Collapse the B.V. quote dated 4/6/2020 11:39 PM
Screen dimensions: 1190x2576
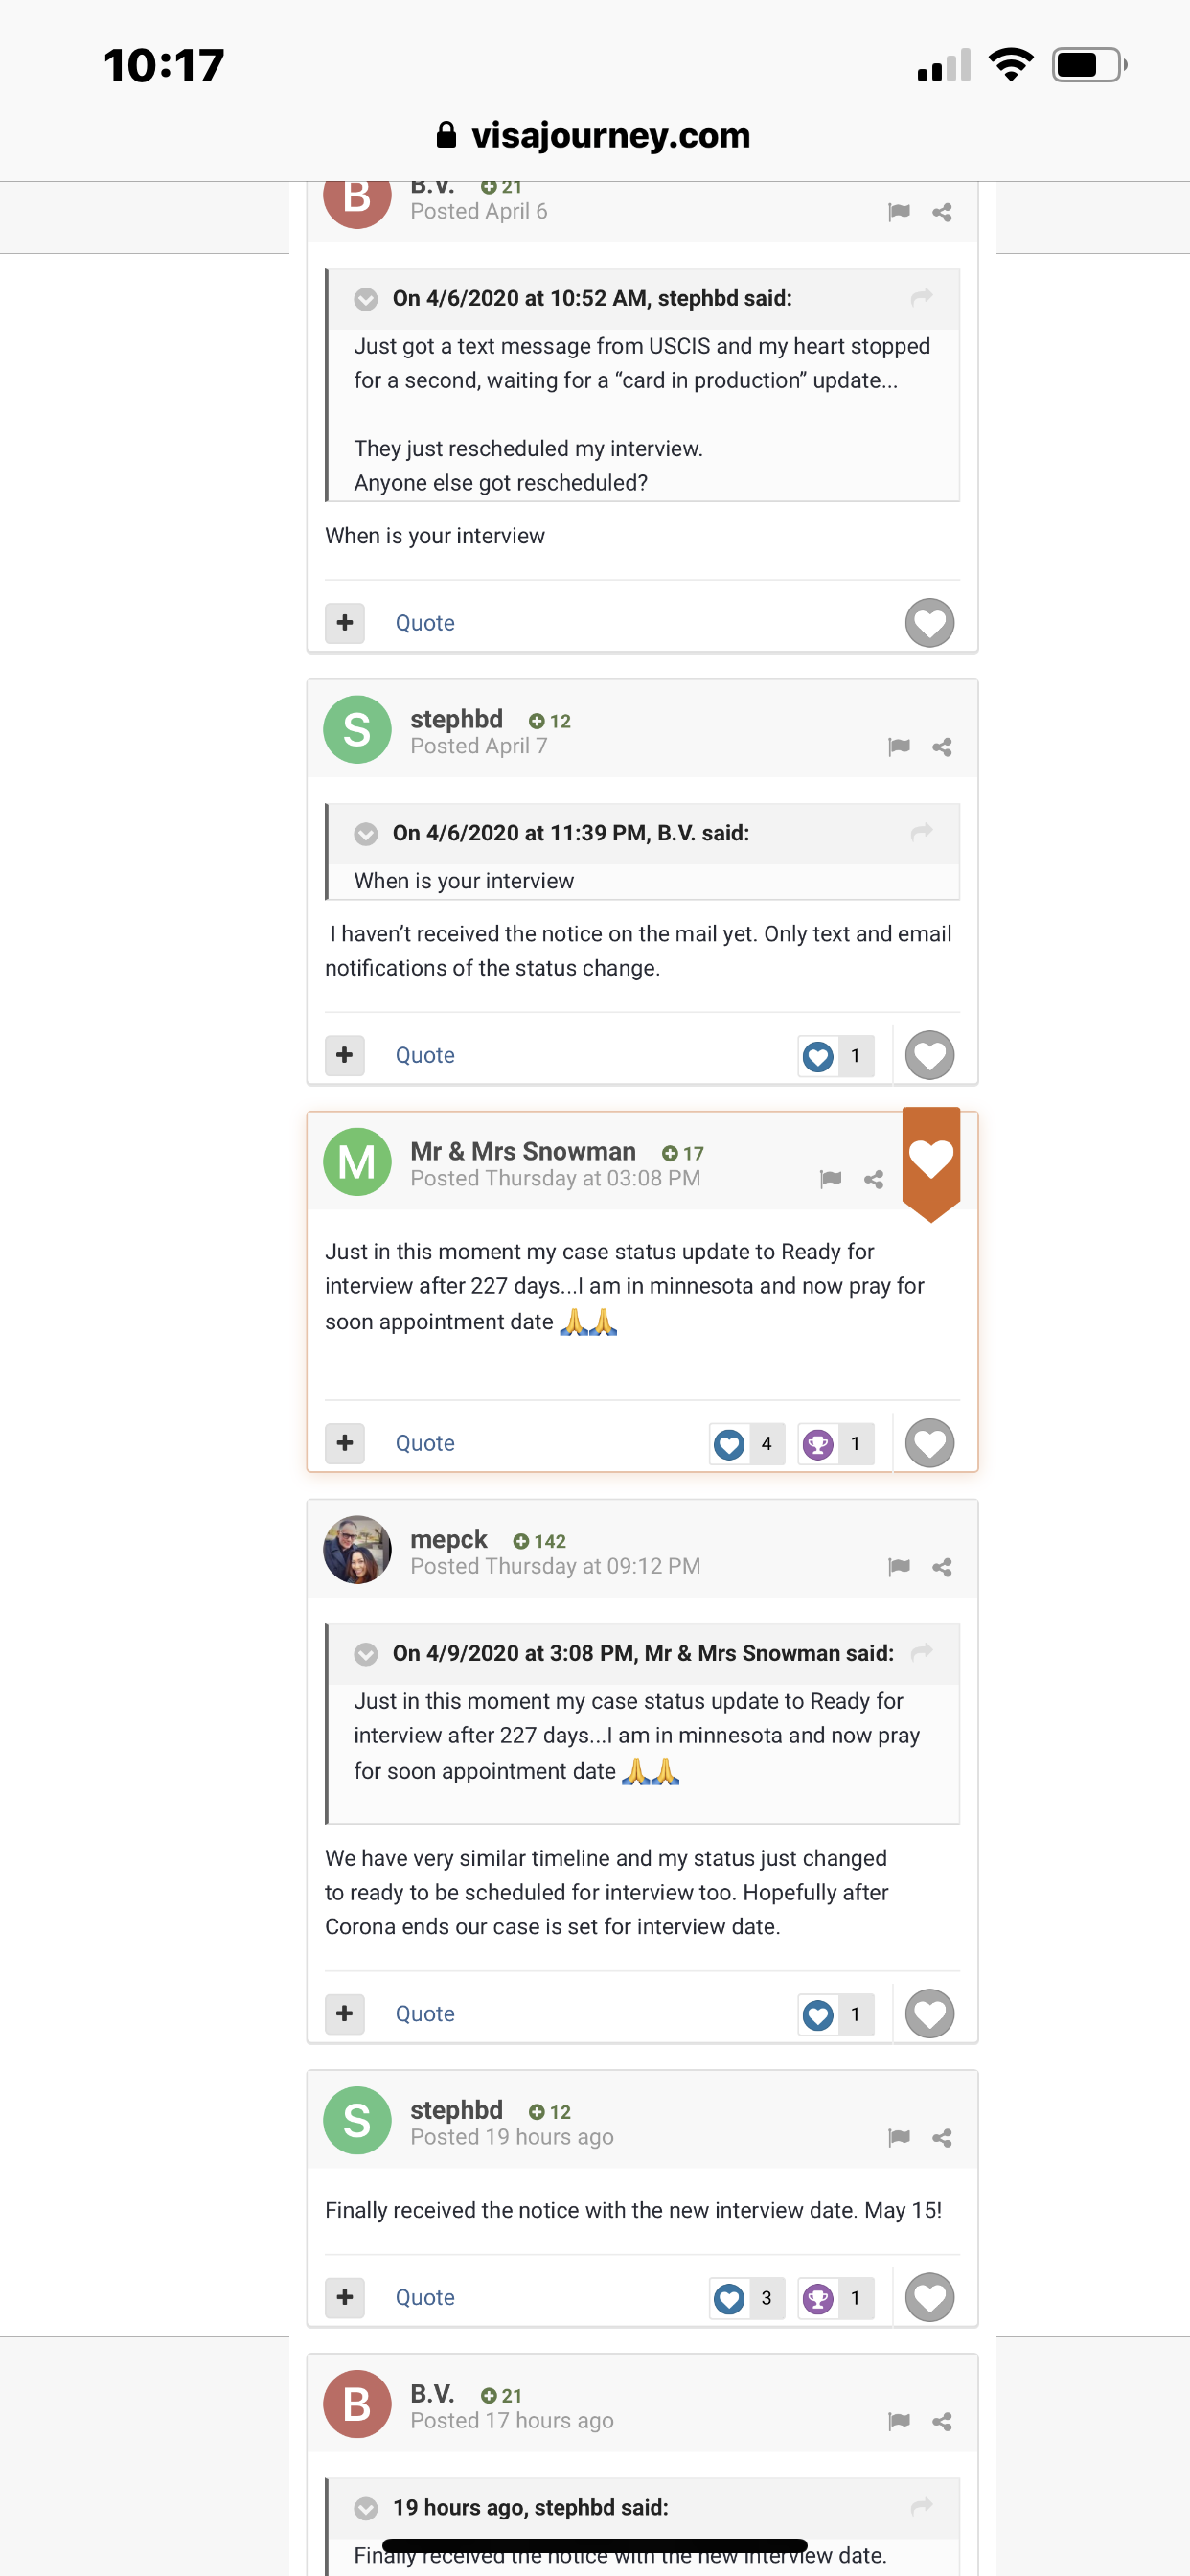tap(366, 834)
